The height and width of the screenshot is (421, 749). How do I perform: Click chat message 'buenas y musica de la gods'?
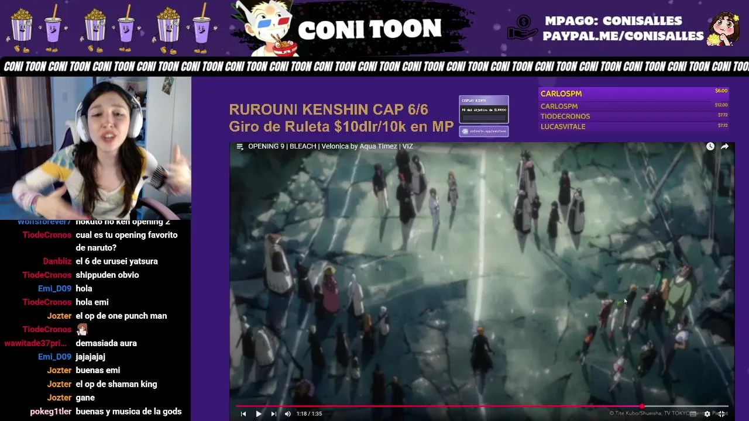[x=129, y=412]
